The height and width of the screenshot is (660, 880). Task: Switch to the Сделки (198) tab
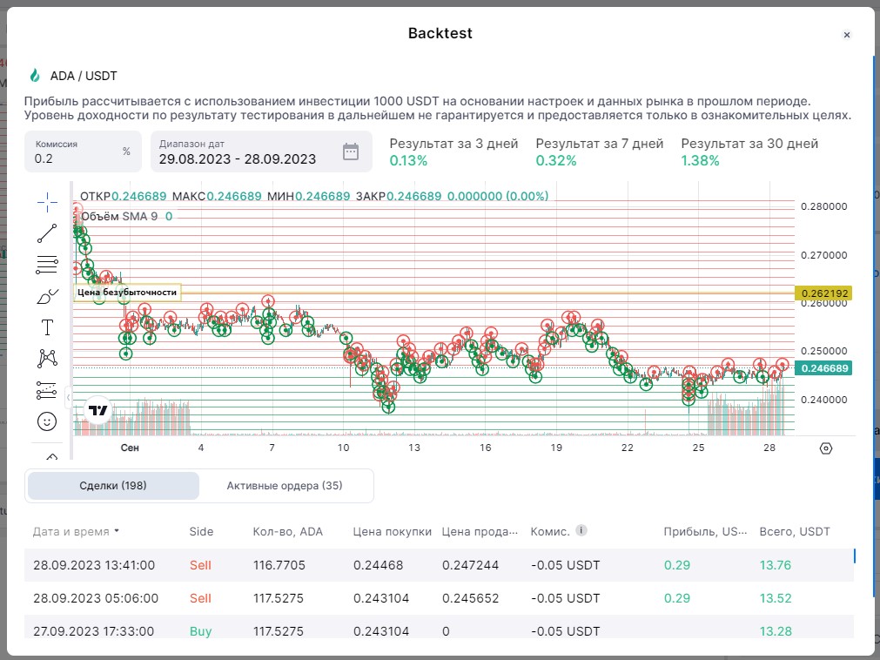point(113,486)
